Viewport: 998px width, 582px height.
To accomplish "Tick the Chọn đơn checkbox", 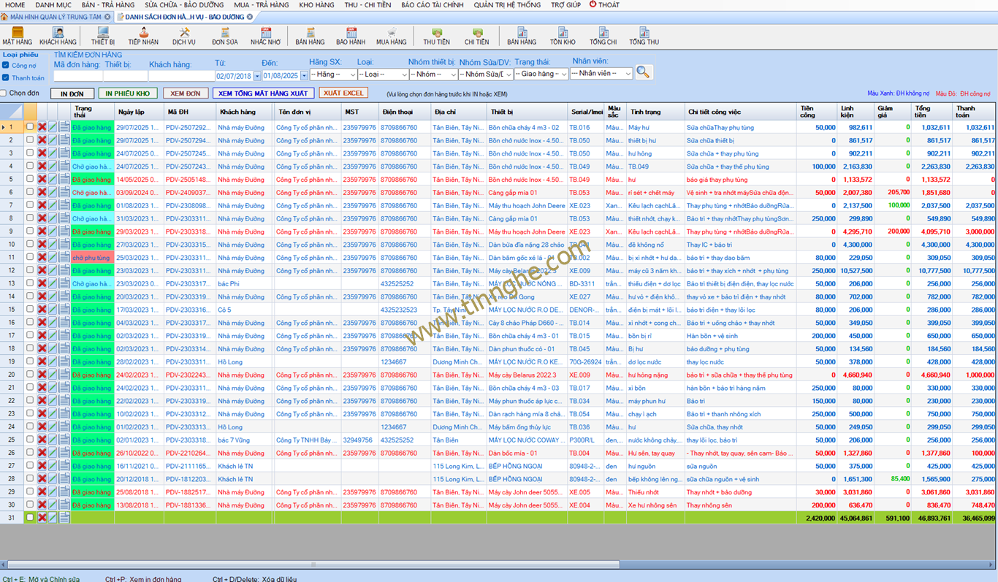I will tap(4, 93).
